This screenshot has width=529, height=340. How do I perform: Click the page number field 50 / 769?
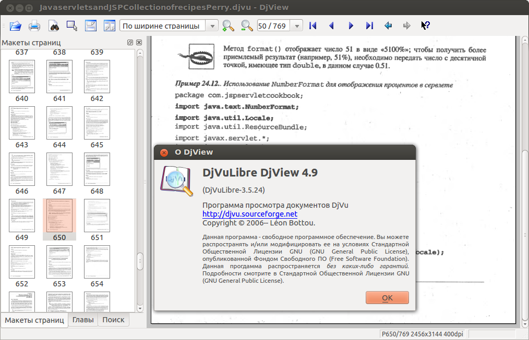click(x=273, y=26)
